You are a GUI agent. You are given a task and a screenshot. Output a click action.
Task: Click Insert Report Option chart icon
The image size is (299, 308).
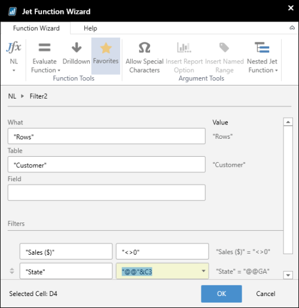[184, 47]
